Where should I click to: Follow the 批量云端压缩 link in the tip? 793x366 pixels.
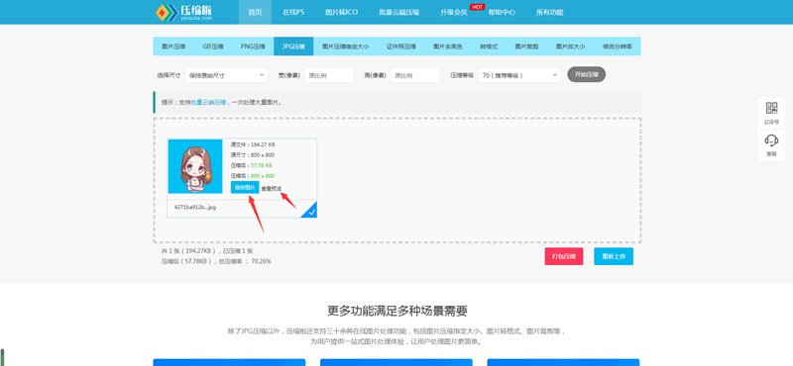tap(208, 103)
